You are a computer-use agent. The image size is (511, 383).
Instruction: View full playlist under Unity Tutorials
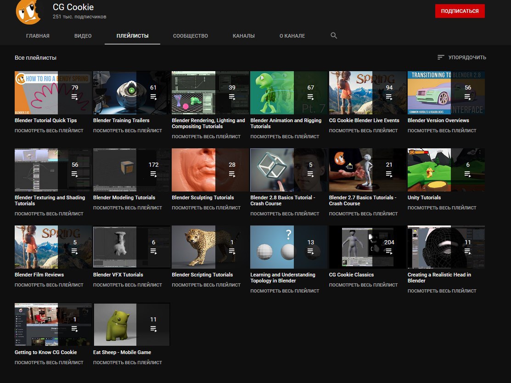[x=442, y=208]
